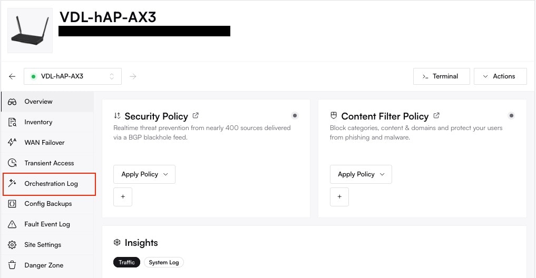
Task: Click the Site Settings gear icon
Action: click(13, 245)
